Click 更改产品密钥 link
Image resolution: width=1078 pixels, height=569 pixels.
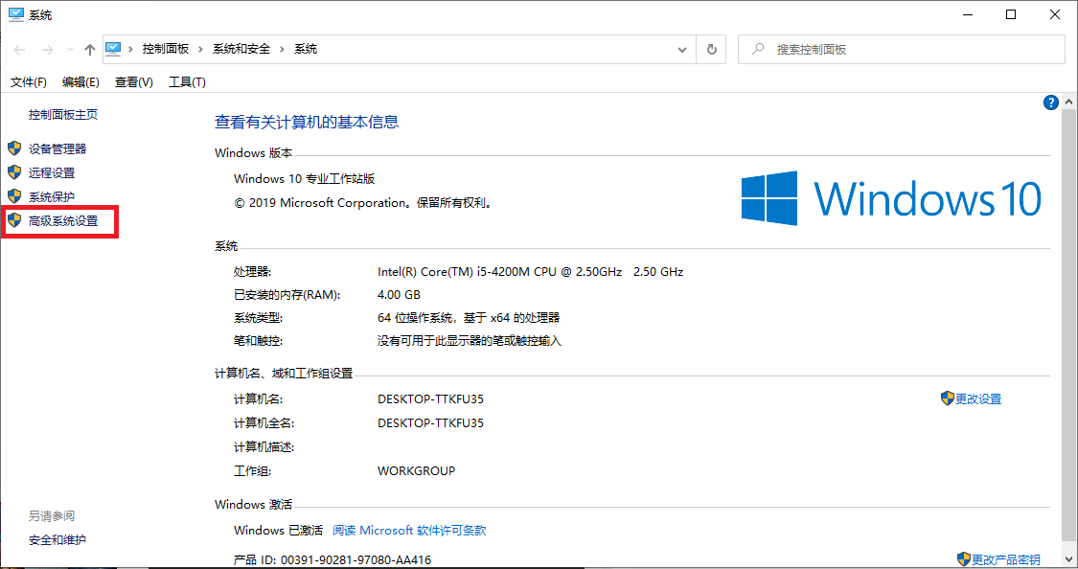tap(1006, 560)
